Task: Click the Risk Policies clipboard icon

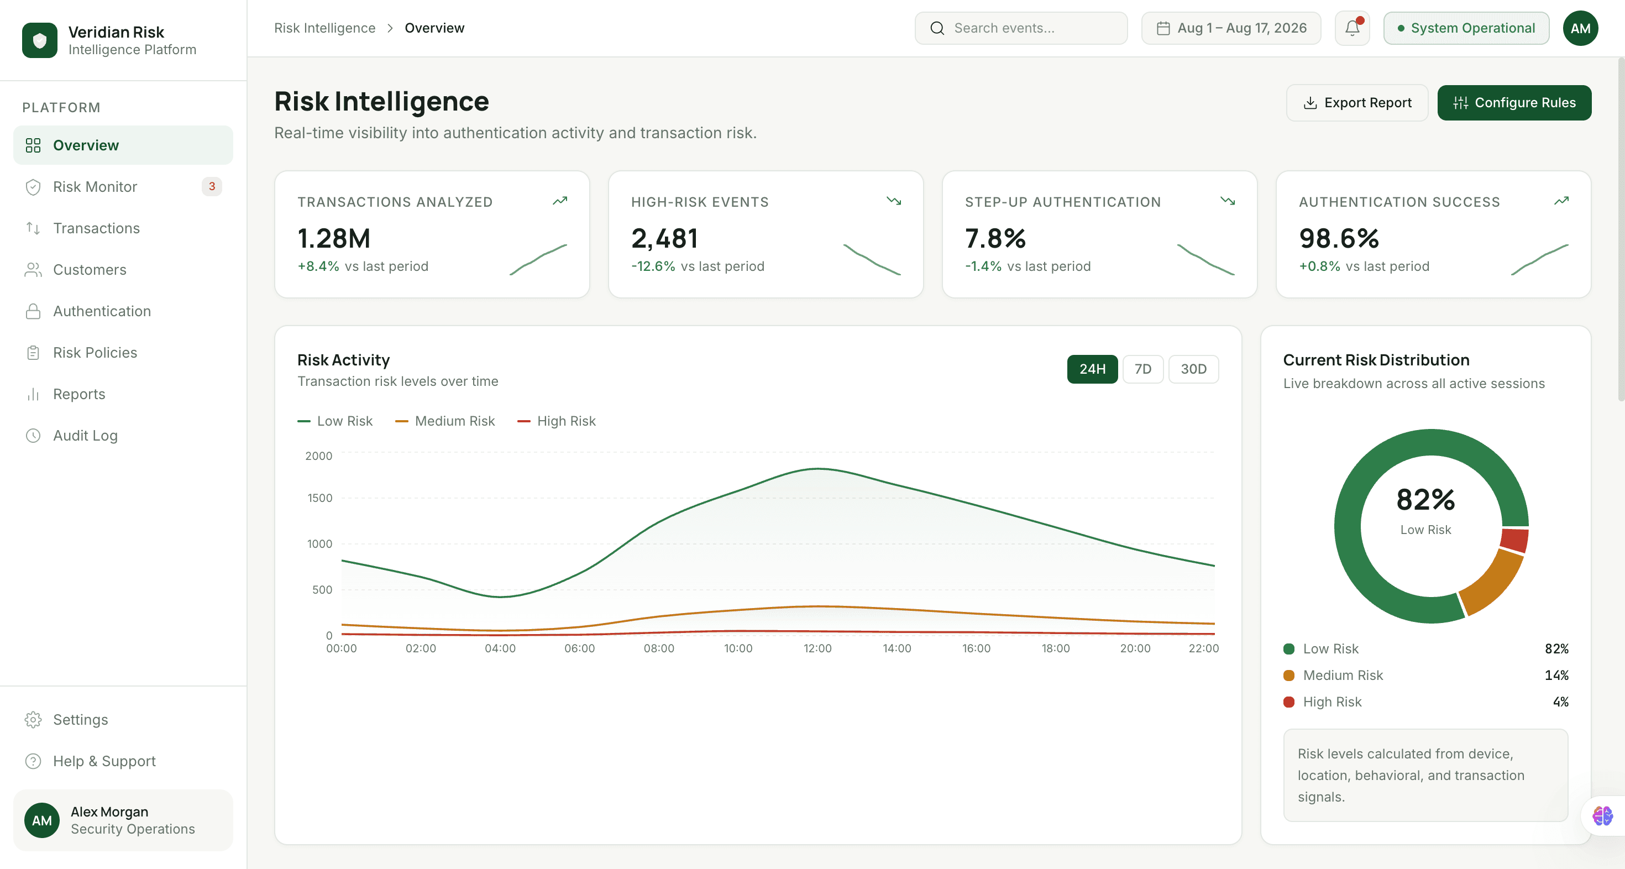Action: 33,353
